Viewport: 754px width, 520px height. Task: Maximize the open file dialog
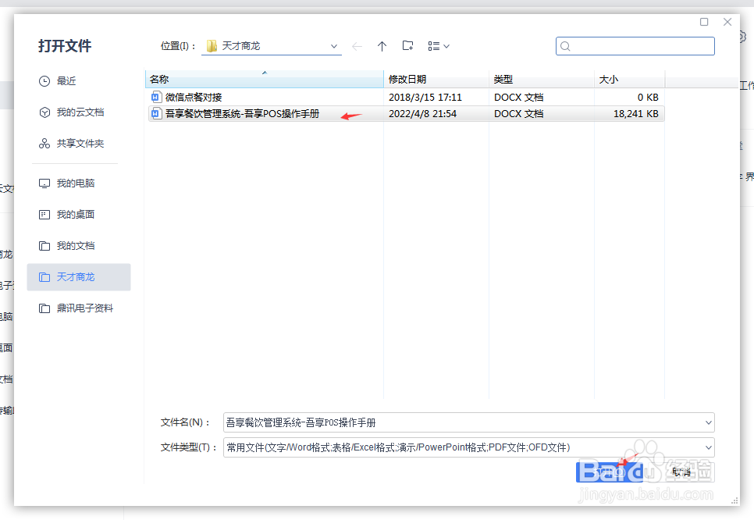coord(704,22)
